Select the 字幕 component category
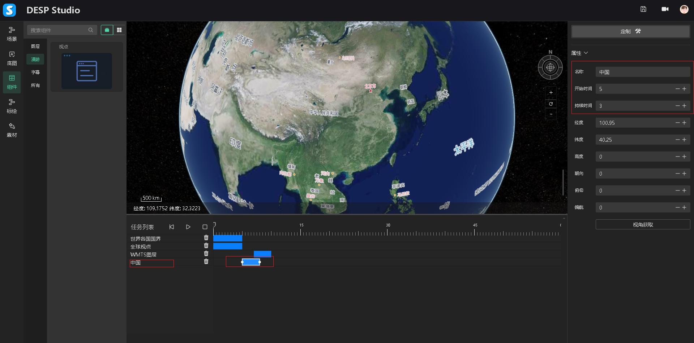Viewport: 694px width, 343px height. click(35, 72)
